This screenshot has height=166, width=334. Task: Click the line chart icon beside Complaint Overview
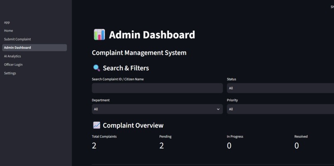[x=97, y=125]
